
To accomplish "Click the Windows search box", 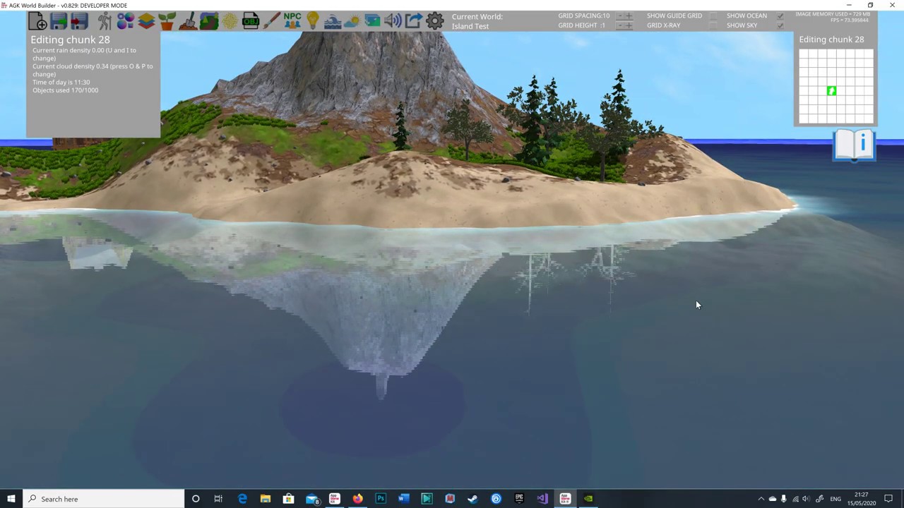I will [x=104, y=499].
